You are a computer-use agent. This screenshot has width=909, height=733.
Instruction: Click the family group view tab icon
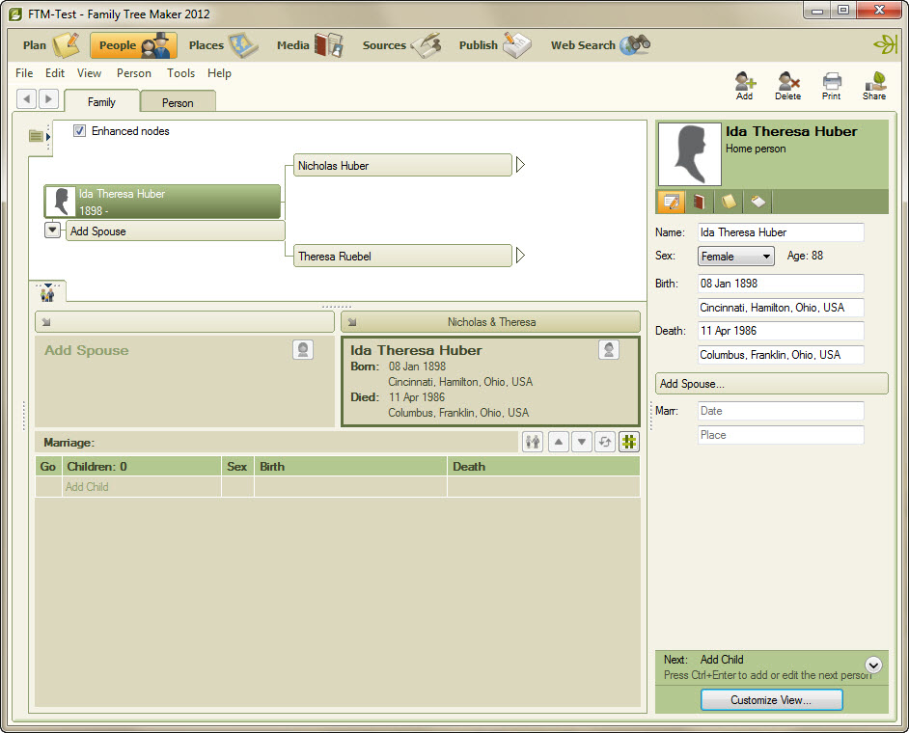point(47,292)
